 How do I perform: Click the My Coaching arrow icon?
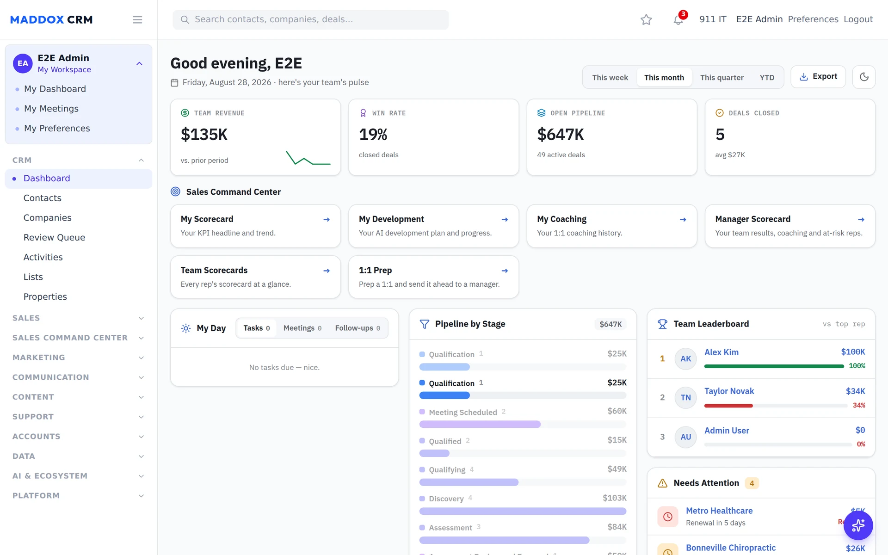tap(683, 220)
